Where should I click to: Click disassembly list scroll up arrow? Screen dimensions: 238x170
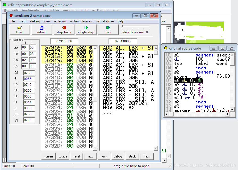(156, 48)
